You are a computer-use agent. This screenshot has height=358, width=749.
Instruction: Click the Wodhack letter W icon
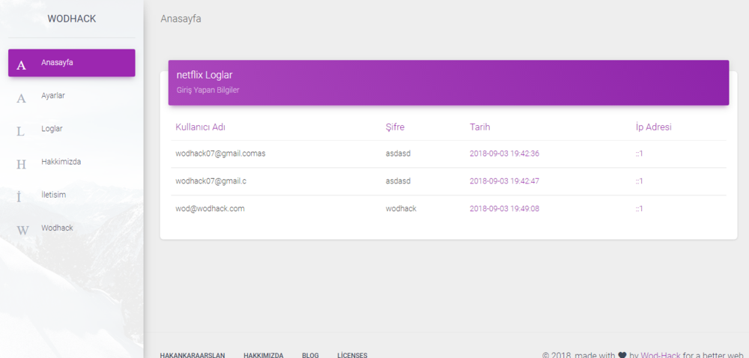click(x=22, y=231)
